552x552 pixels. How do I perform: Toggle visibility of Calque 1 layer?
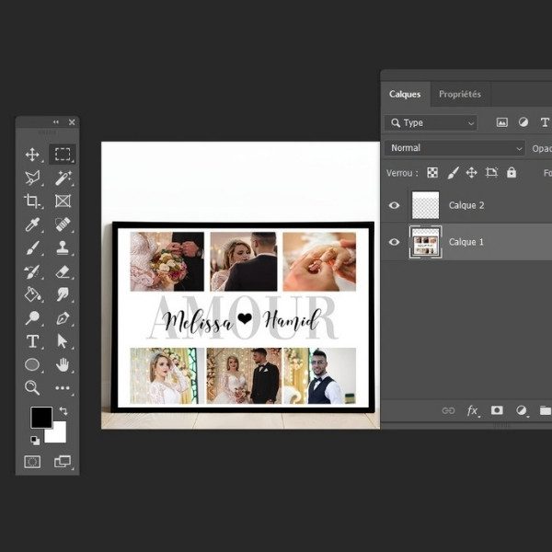[395, 242]
